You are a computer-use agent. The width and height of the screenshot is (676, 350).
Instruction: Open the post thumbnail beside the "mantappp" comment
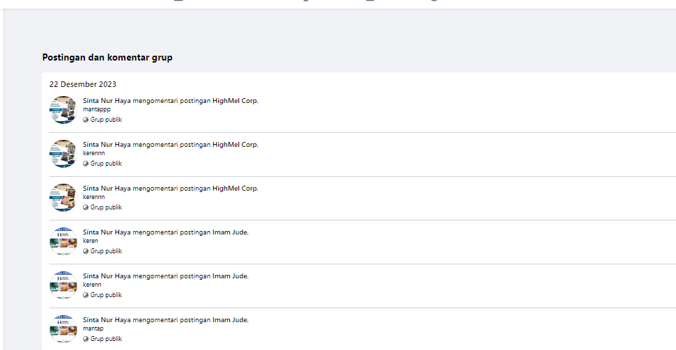coord(63,110)
